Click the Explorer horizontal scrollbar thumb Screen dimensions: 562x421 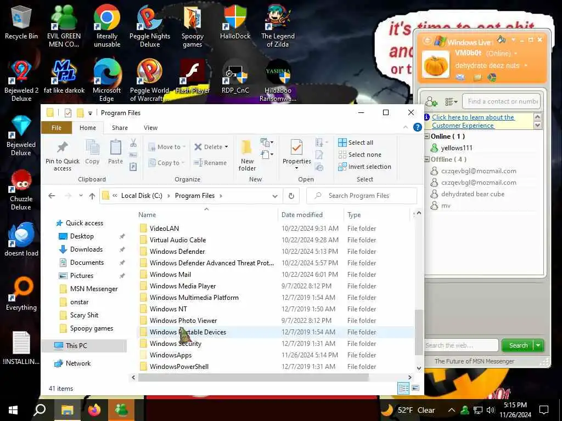click(253, 377)
